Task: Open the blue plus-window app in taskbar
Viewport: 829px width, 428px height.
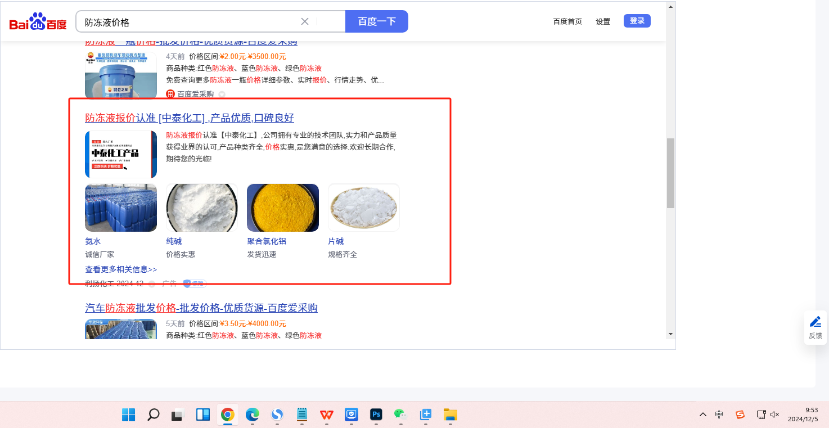Action: tap(426, 415)
